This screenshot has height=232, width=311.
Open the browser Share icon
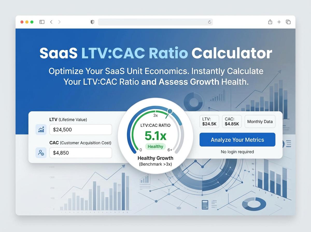[x=270, y=22]
